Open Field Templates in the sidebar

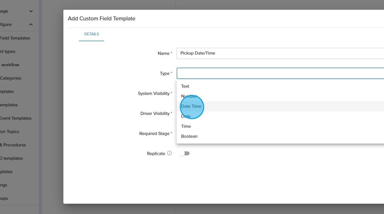pos(15,38)
